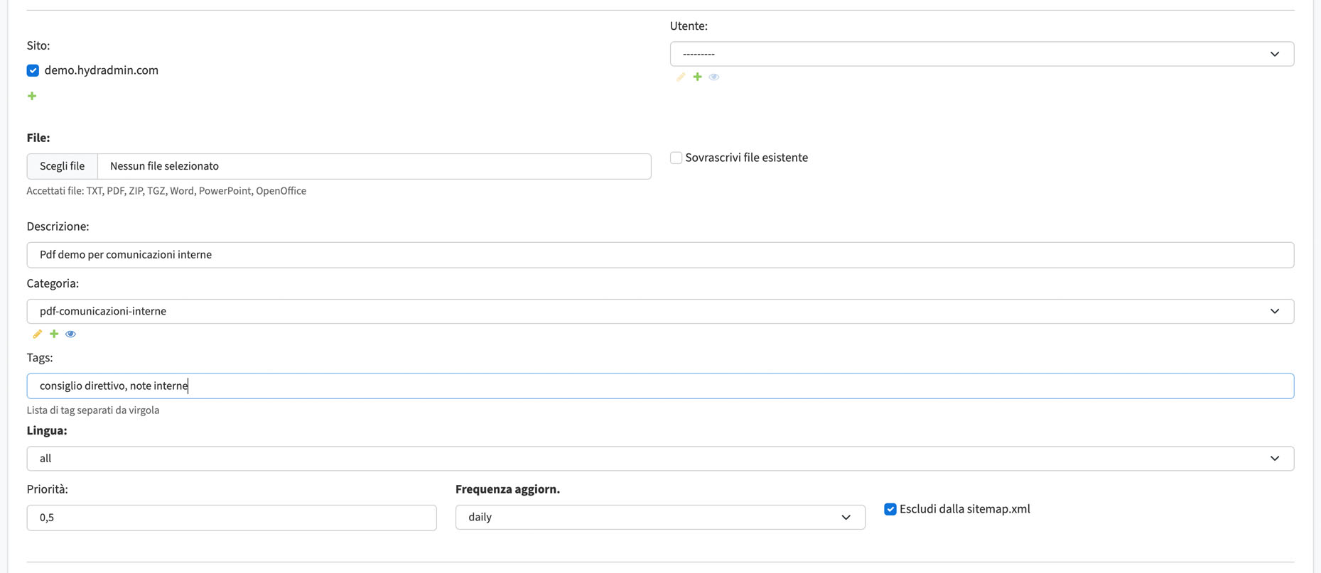Expand the Lingua dropdown set to all

(x=660, y=459)
